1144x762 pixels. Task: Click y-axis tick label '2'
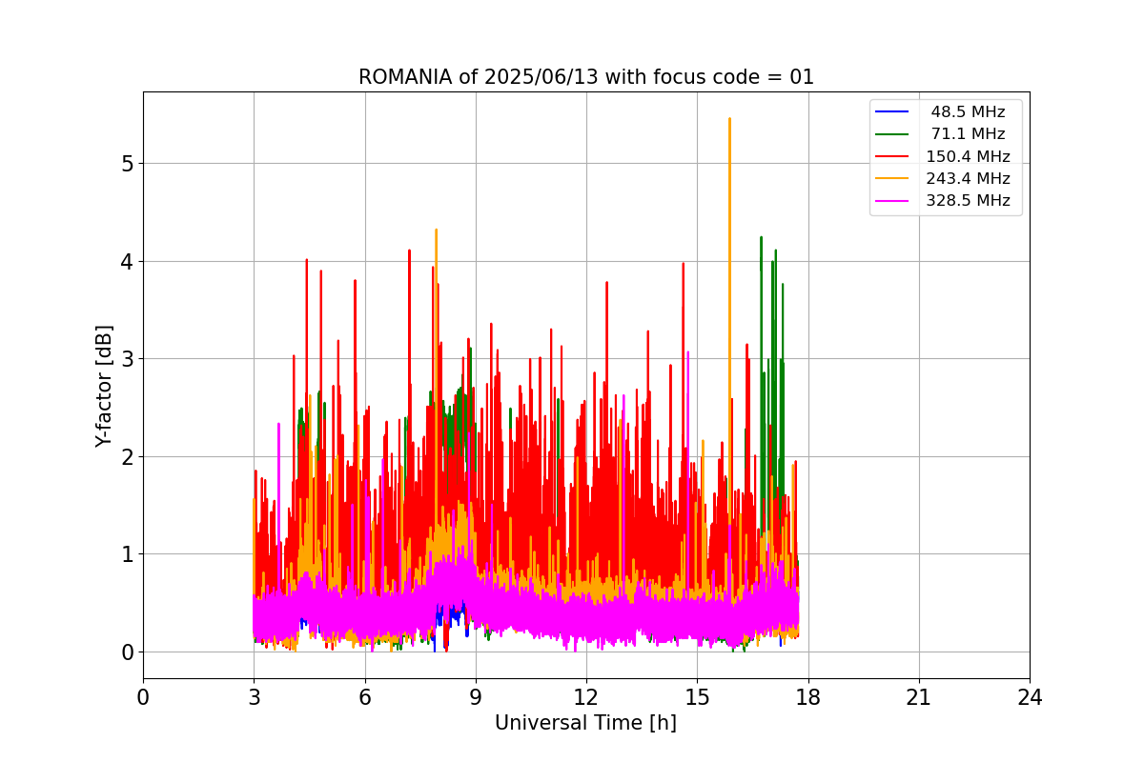(x=126, y=456)
